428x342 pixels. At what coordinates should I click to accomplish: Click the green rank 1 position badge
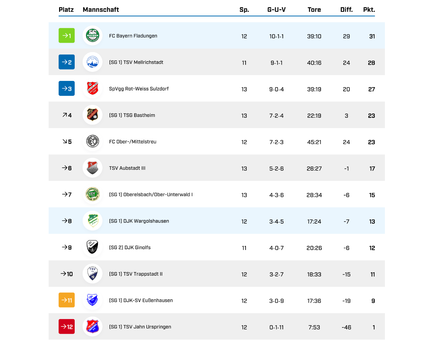coord(67,36)
